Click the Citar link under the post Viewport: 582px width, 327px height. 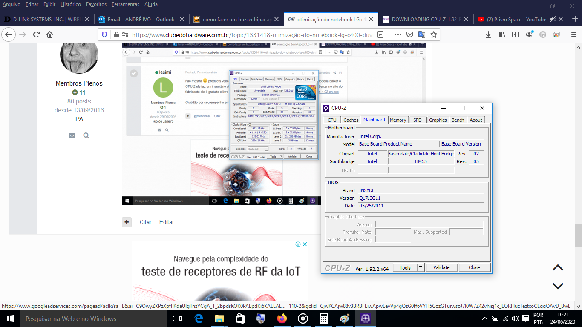(x=145, y=222)
